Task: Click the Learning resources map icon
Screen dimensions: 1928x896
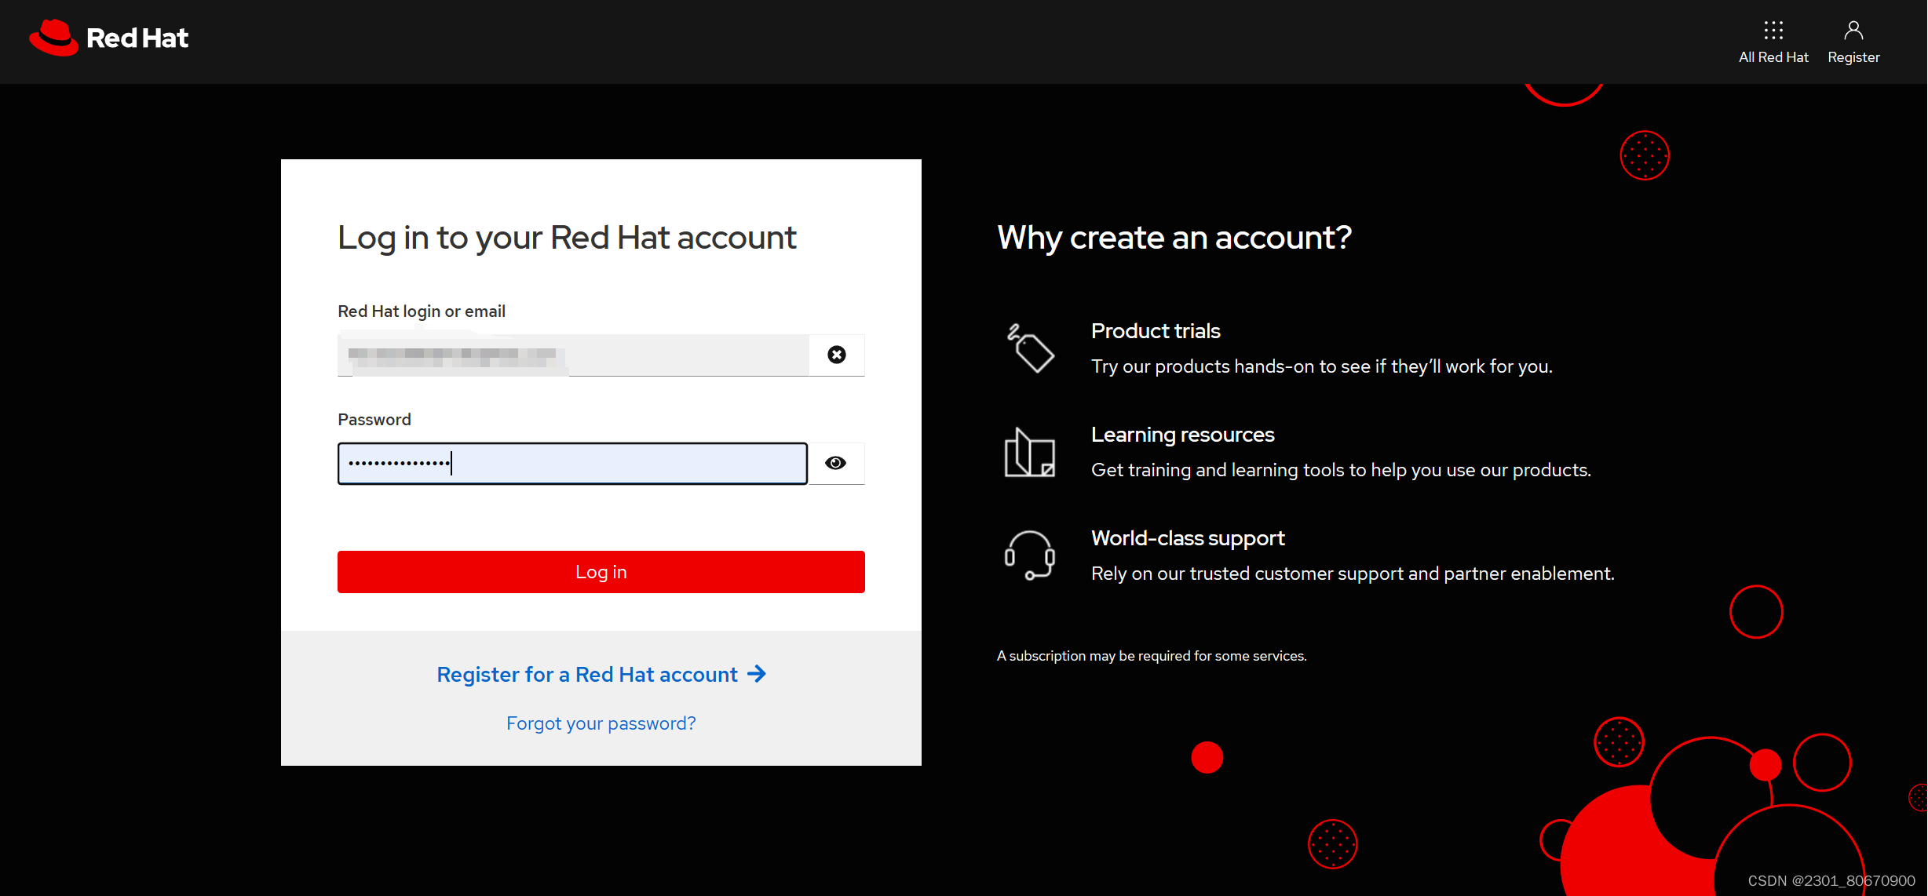Action: [1029, 453]
